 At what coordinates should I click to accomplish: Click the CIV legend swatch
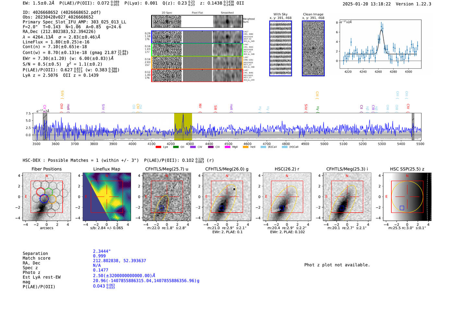[193, 147]
